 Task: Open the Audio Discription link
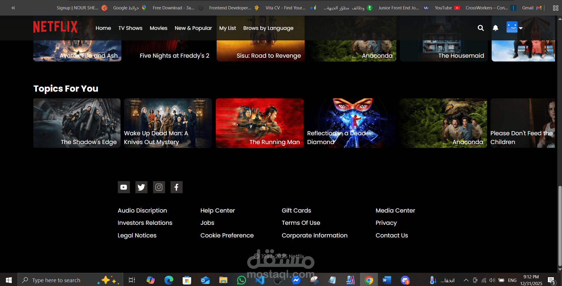pos(142,210)
